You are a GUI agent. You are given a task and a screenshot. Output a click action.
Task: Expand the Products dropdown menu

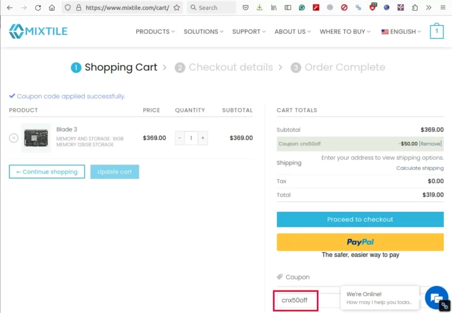[x=155, y=31]
